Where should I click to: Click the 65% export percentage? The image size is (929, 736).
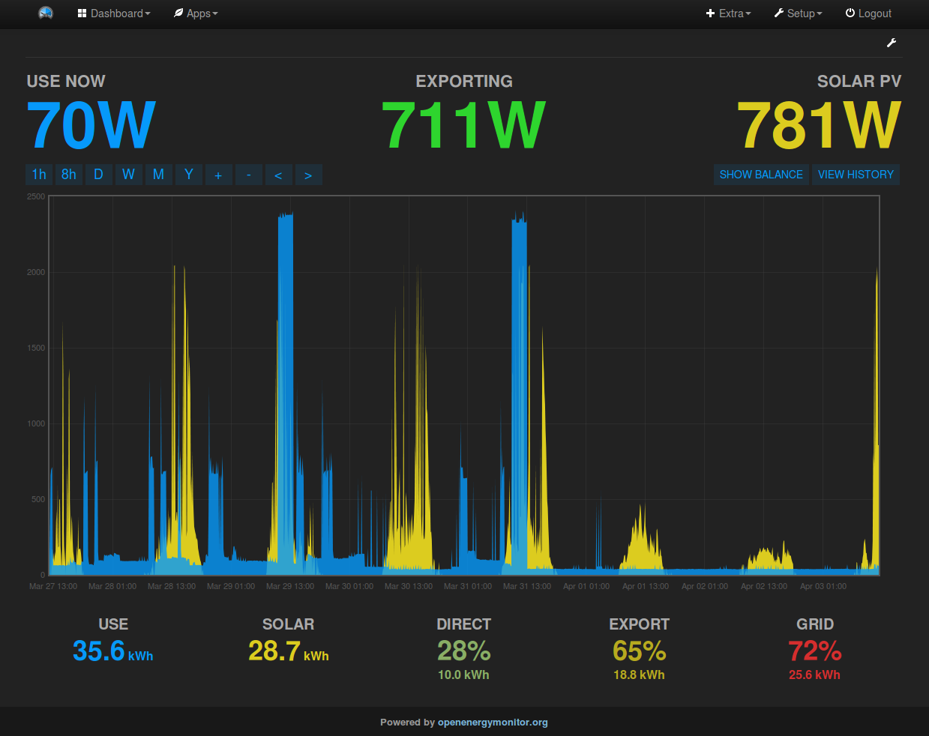pos(639,651)
